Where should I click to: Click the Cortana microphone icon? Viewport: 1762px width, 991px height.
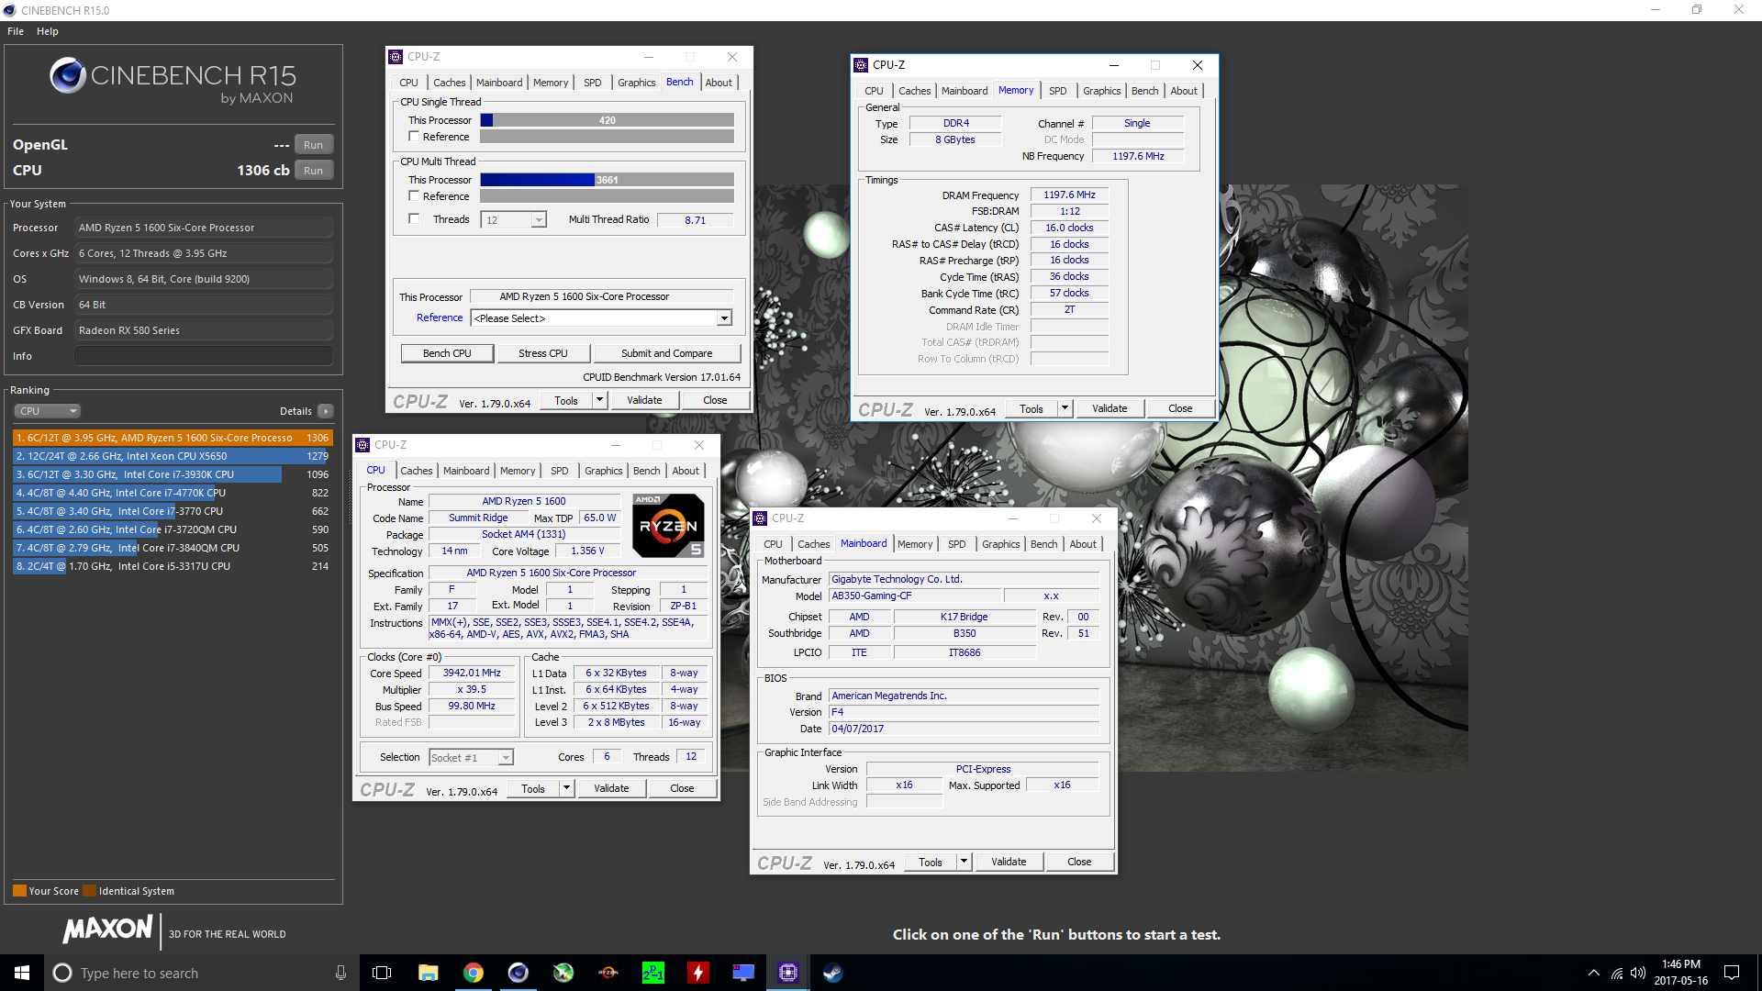pyautogui.click(x=340, y=973)
